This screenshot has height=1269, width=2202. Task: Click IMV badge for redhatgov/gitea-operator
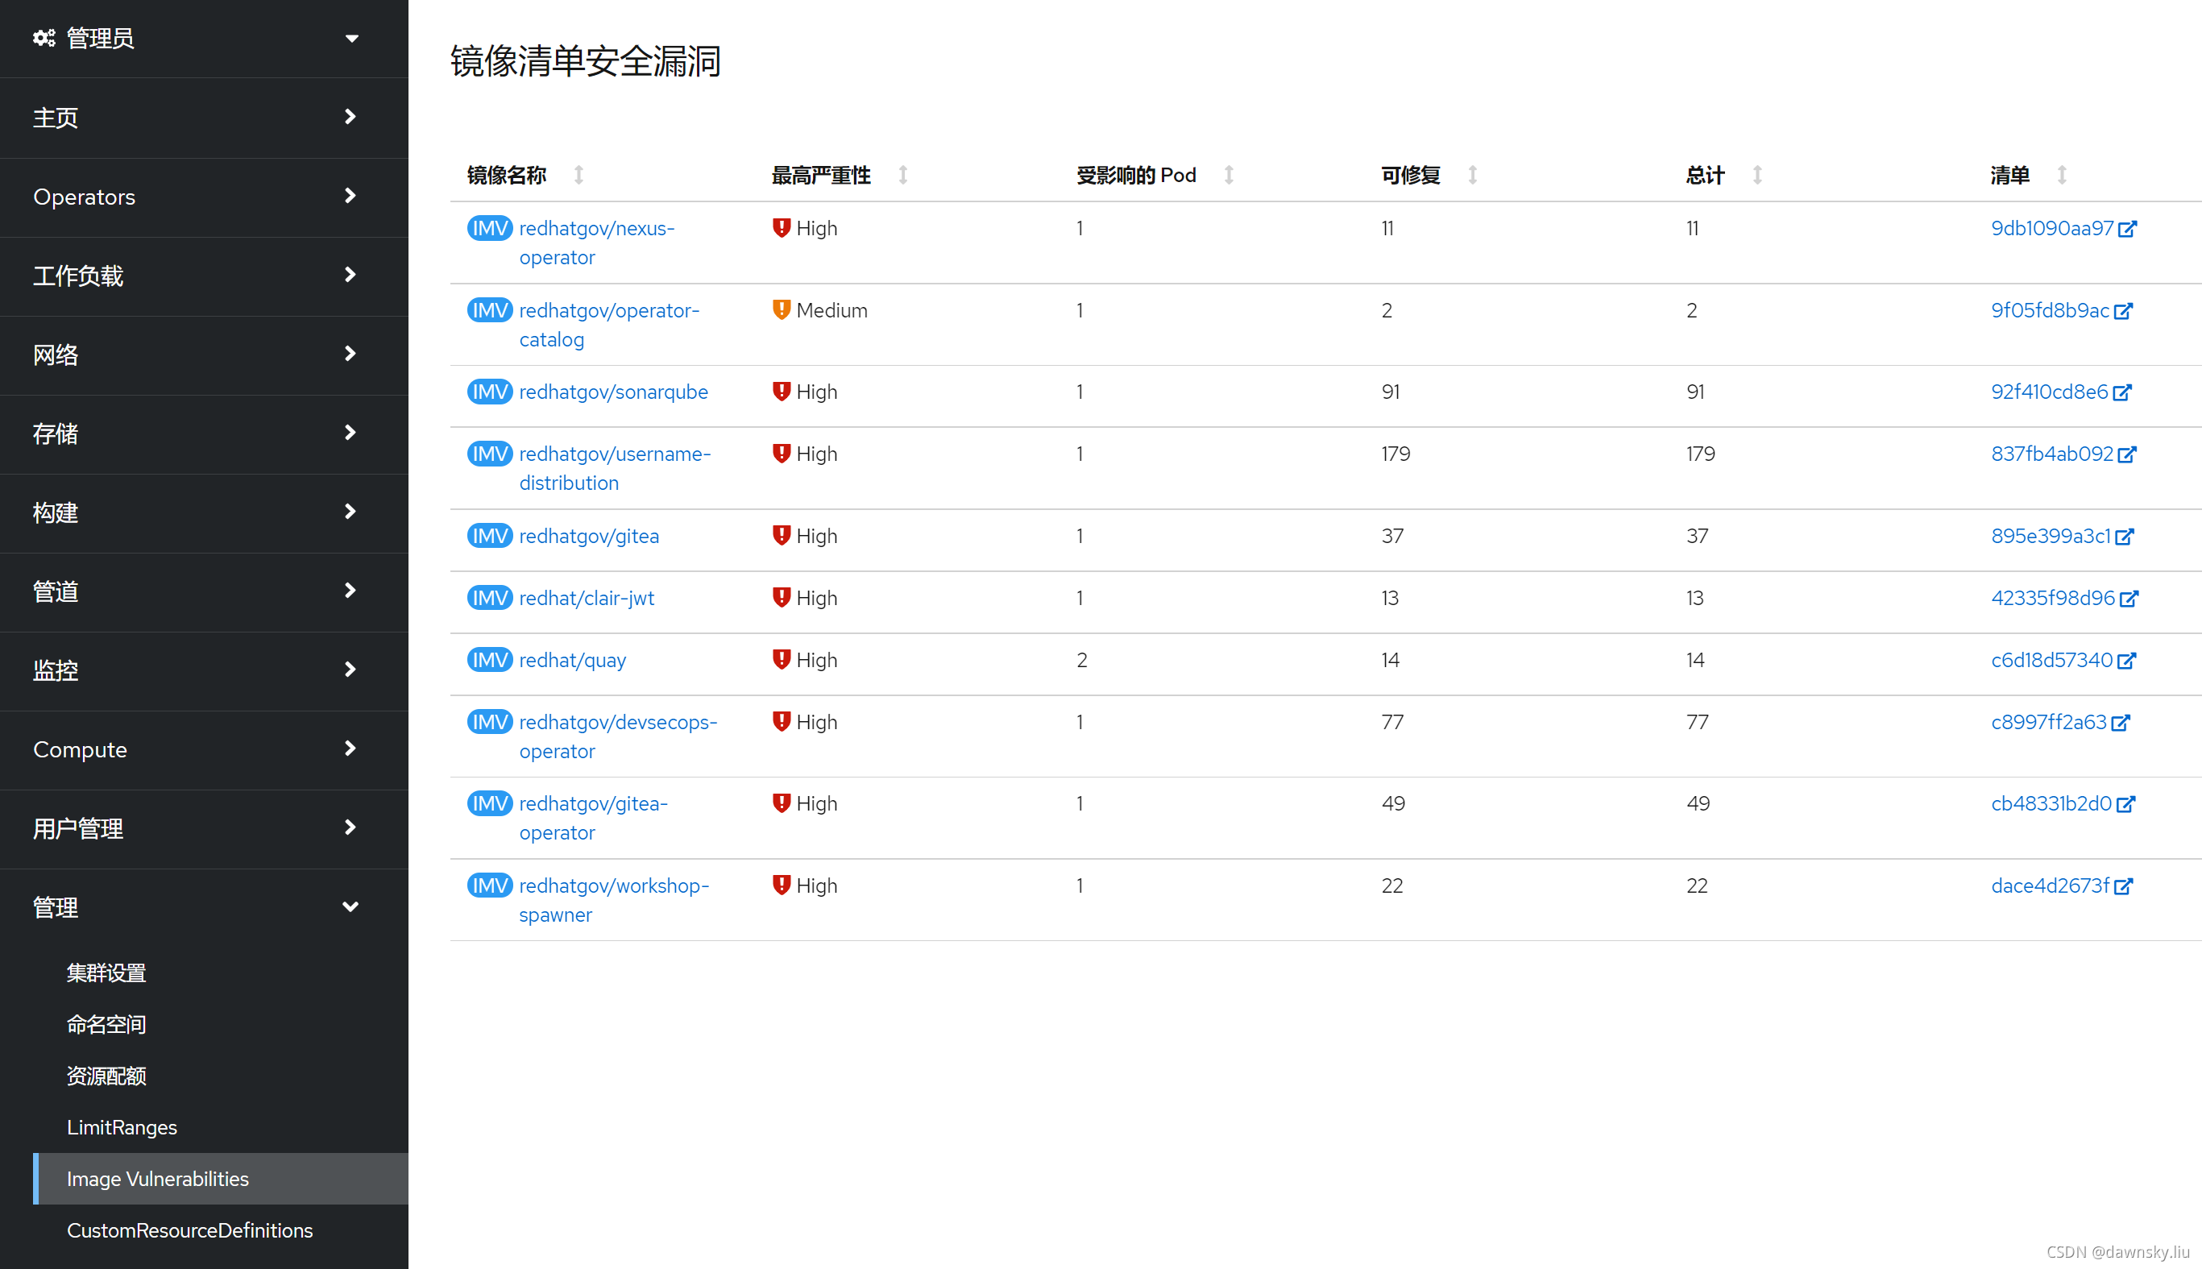pos(490,803)
